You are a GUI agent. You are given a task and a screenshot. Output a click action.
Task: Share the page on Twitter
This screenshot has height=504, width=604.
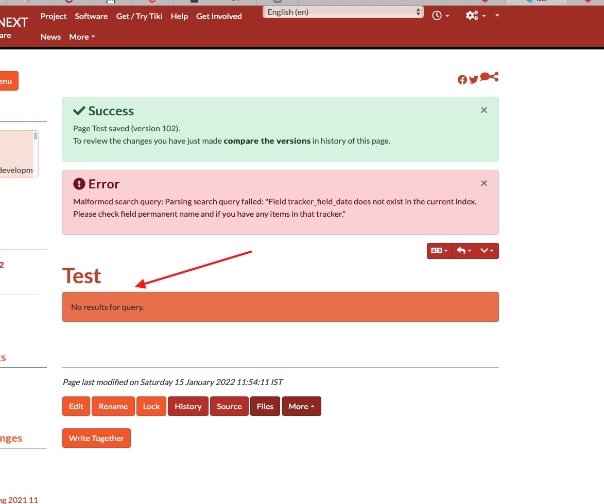coord(473,79)
